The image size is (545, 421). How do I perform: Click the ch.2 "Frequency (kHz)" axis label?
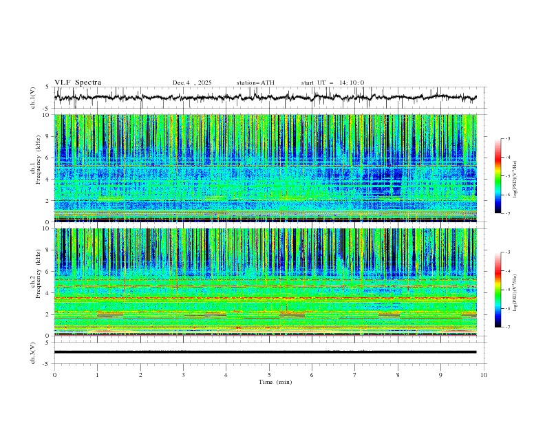click(x=39, y=274)
